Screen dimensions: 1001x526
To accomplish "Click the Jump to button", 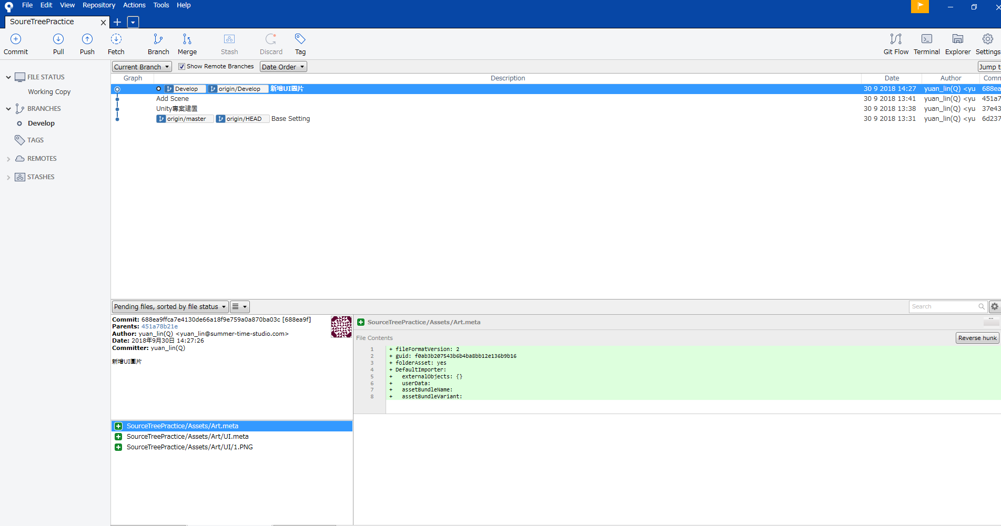I will 989,67.
